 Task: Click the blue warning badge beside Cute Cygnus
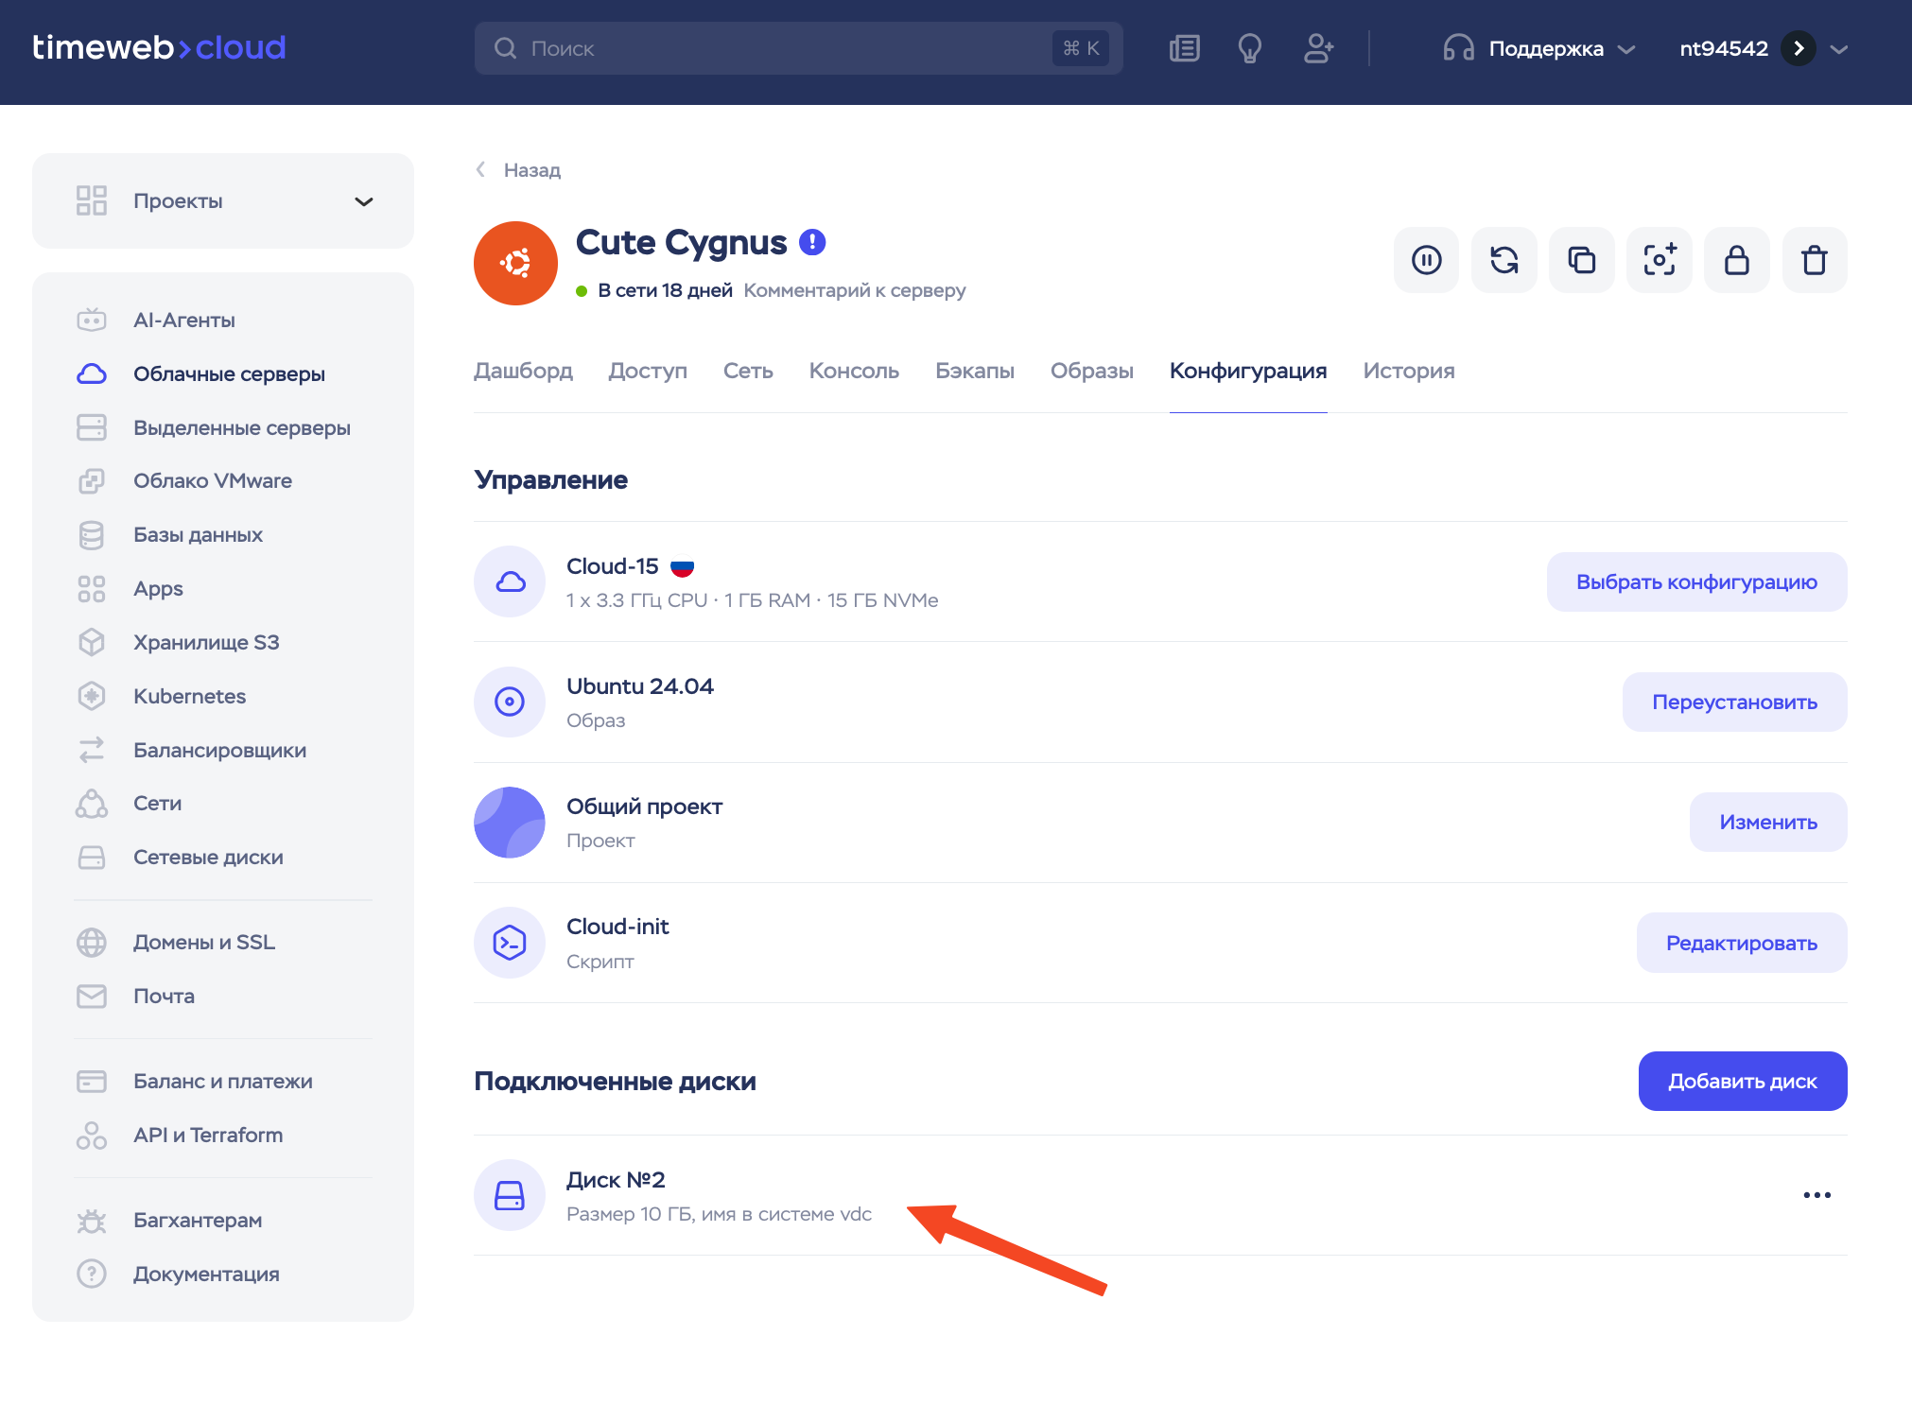(812, 243)
